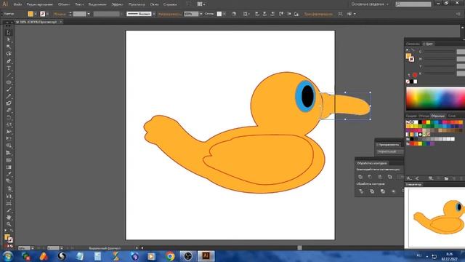Open fill color dropdown in control bar
Image resolution: width=465 pixels, height=262 pixels.
(x=36, y=14)
